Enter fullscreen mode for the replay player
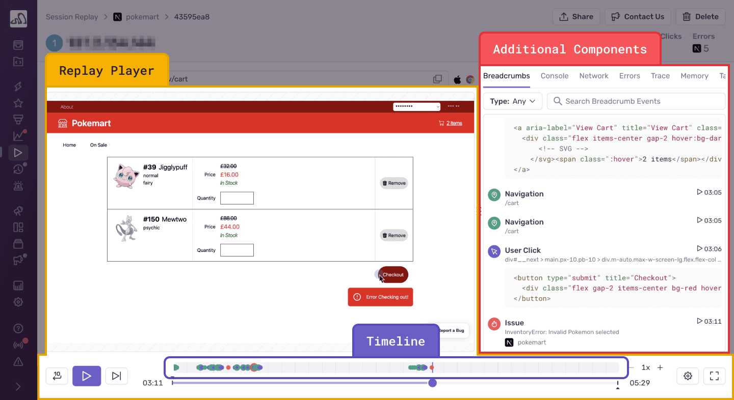The height and width of the screenshot is (400, 734). [x=714, y=376]
